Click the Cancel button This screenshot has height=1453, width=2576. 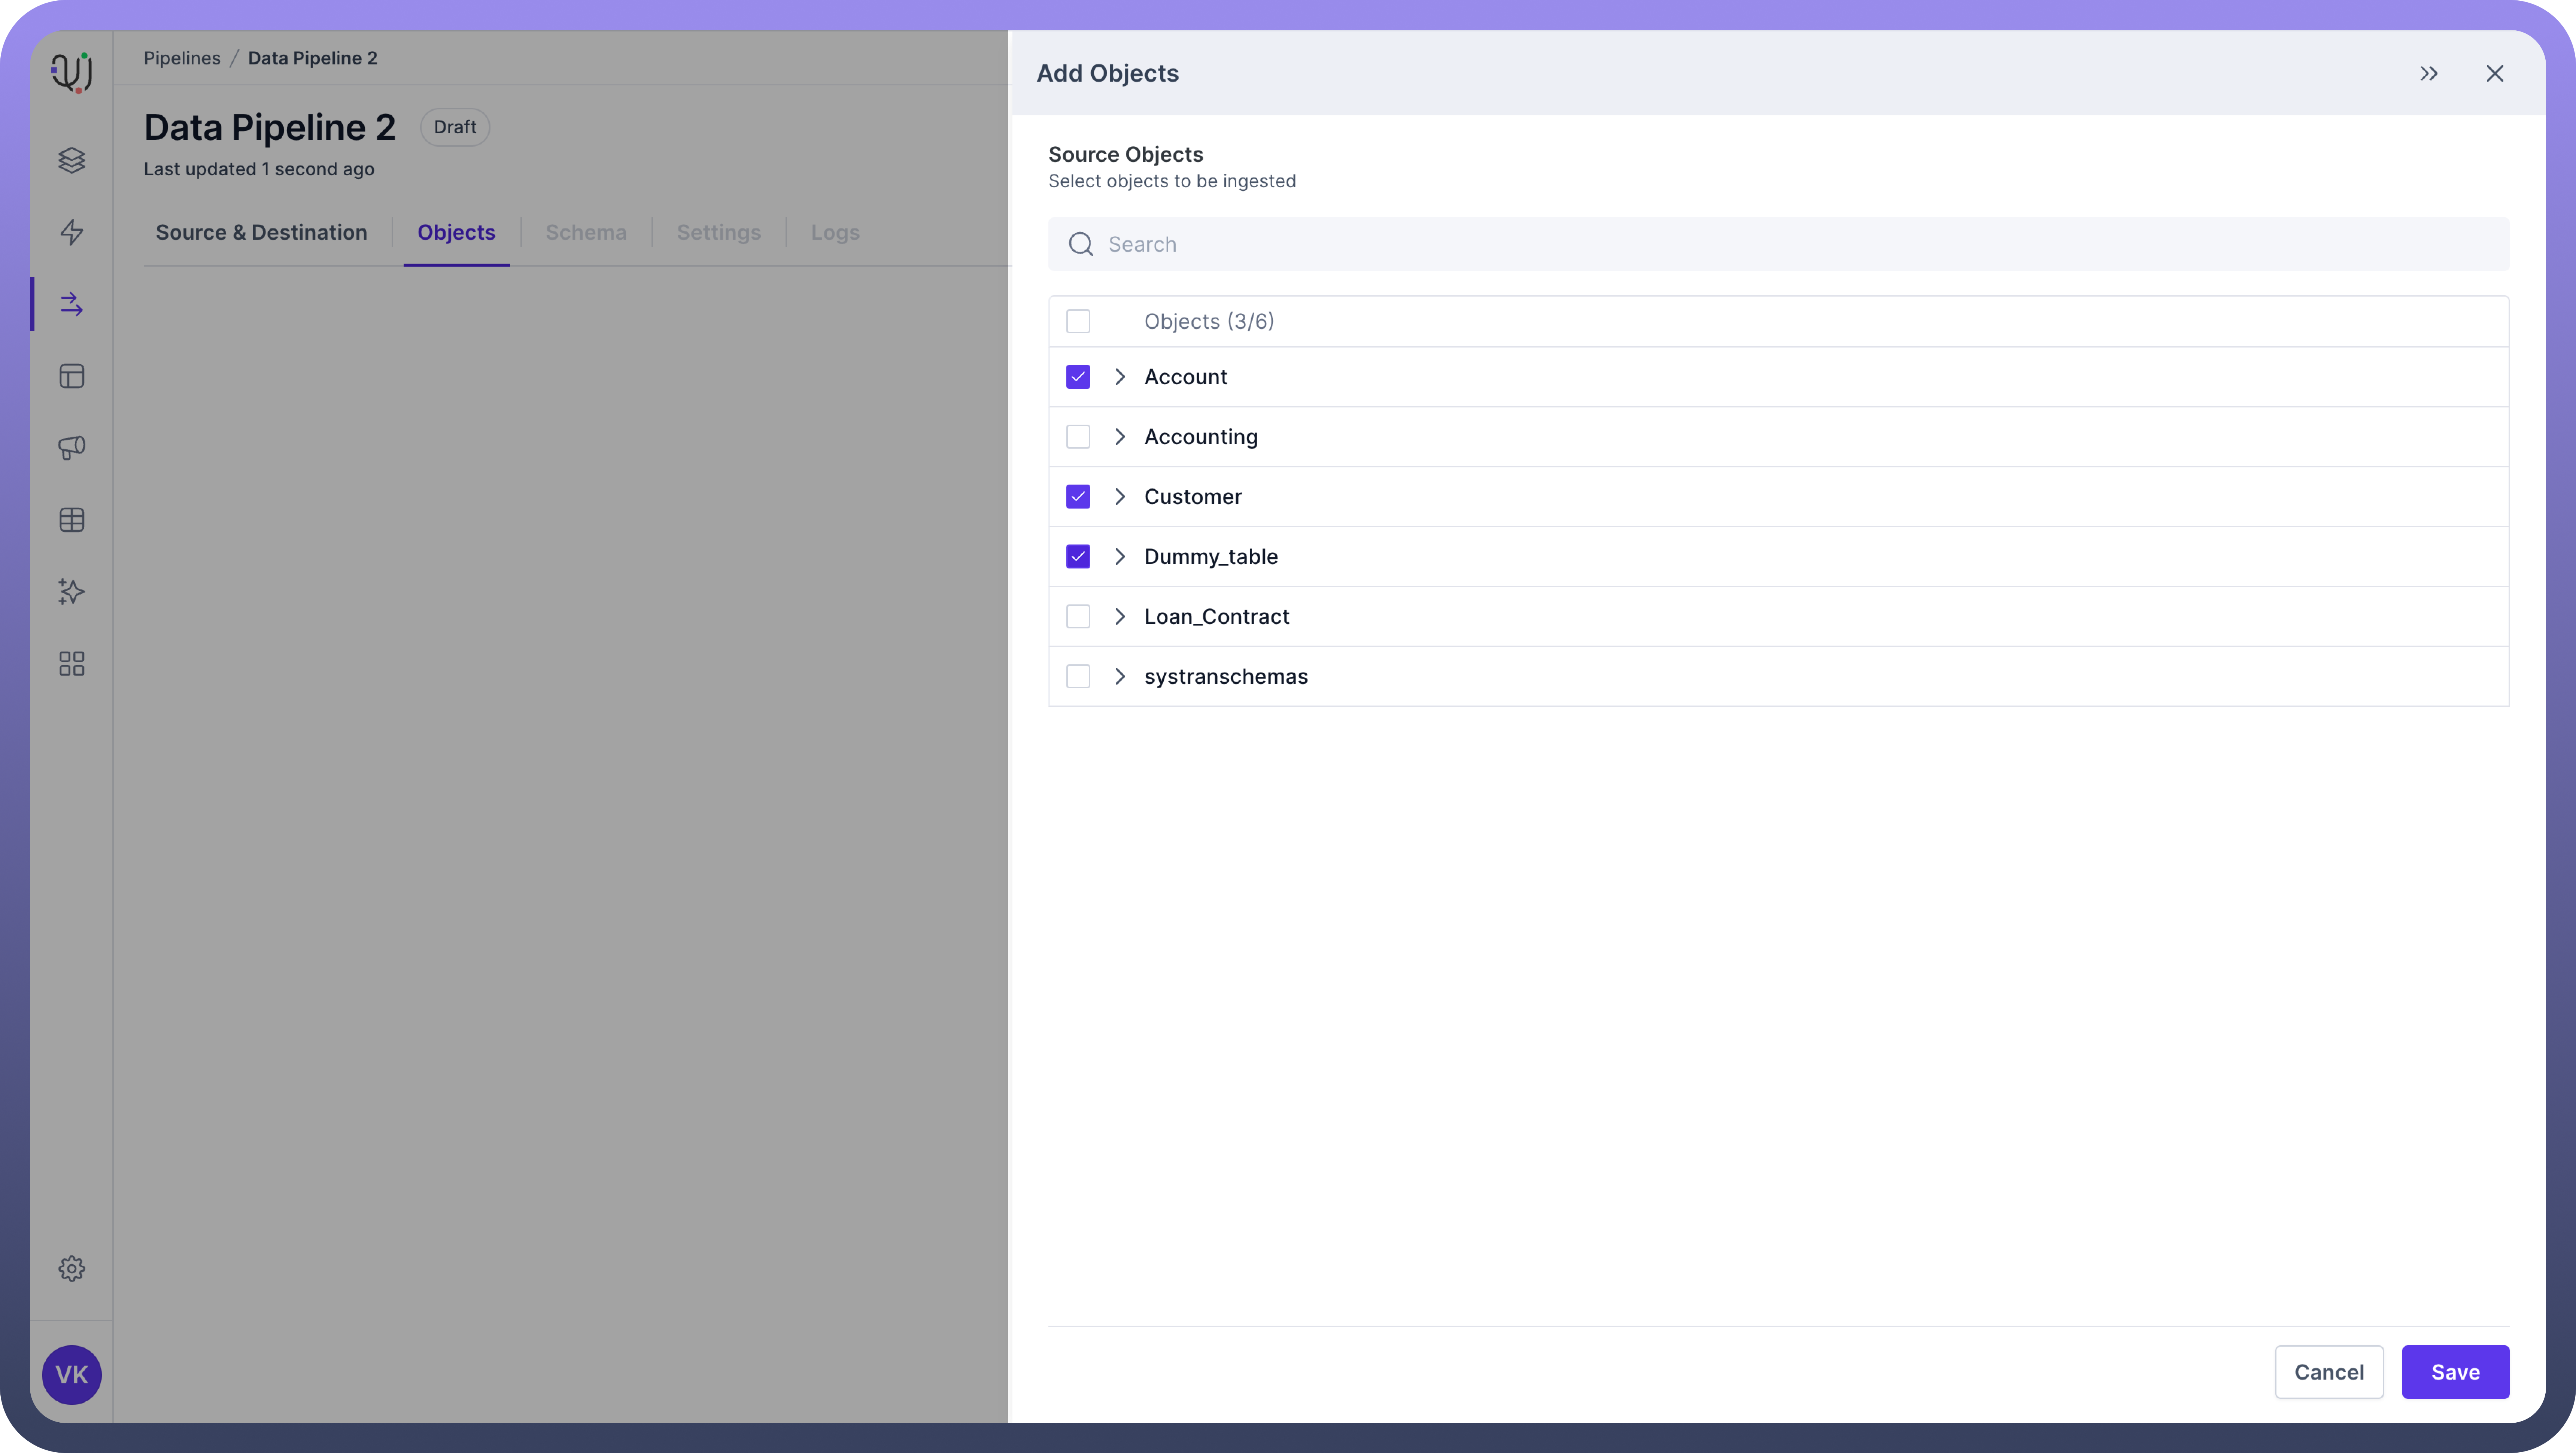click(2329, 1372)
